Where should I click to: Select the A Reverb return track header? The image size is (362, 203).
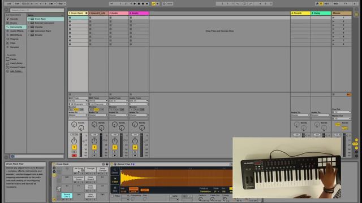300,13
